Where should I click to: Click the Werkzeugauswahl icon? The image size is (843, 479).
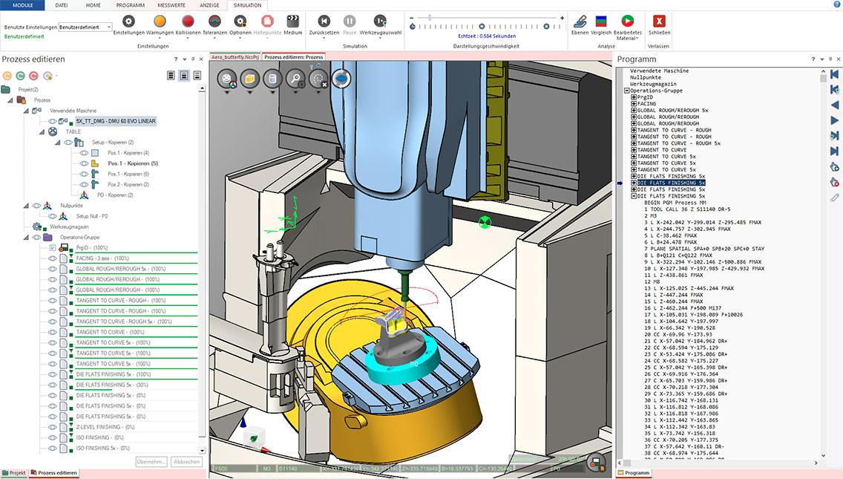pyautogui.click(x=380, y=22)
